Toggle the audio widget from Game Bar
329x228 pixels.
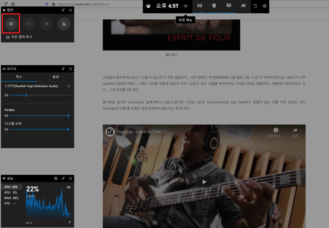(x=200, y=6)
